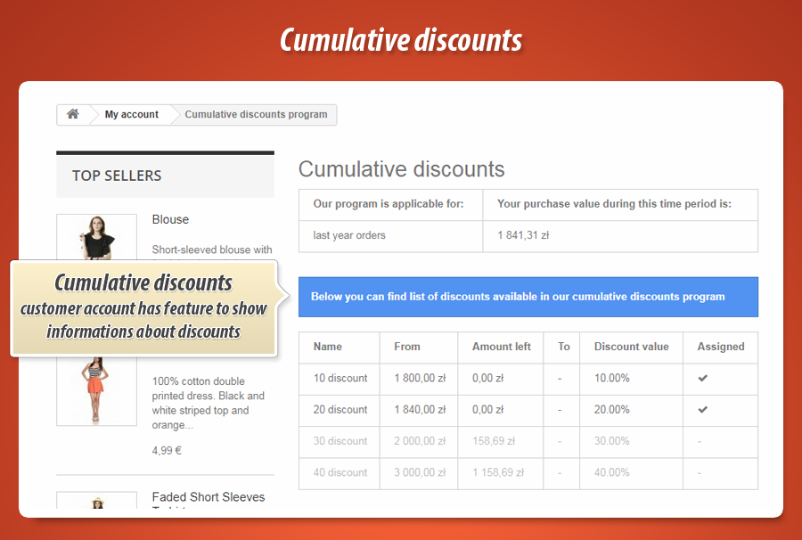The width and height of the screenshot is (802, 540).
Task: Open My account breadcrumb link
Action: pyautogui.click(x=131, y=114)
